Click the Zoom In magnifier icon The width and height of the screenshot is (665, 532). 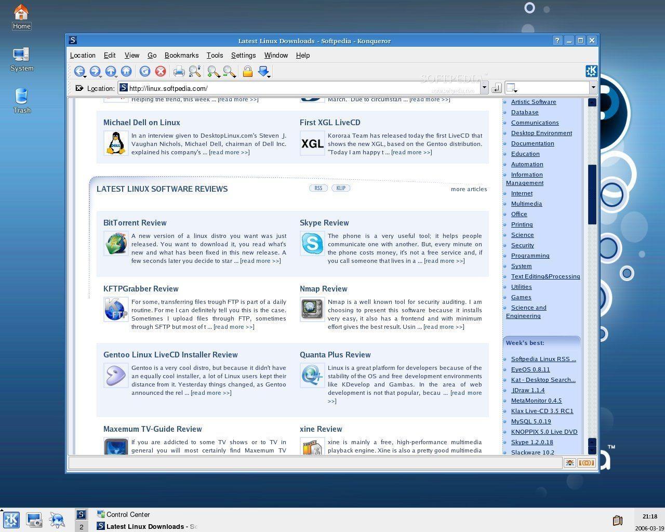212,72
